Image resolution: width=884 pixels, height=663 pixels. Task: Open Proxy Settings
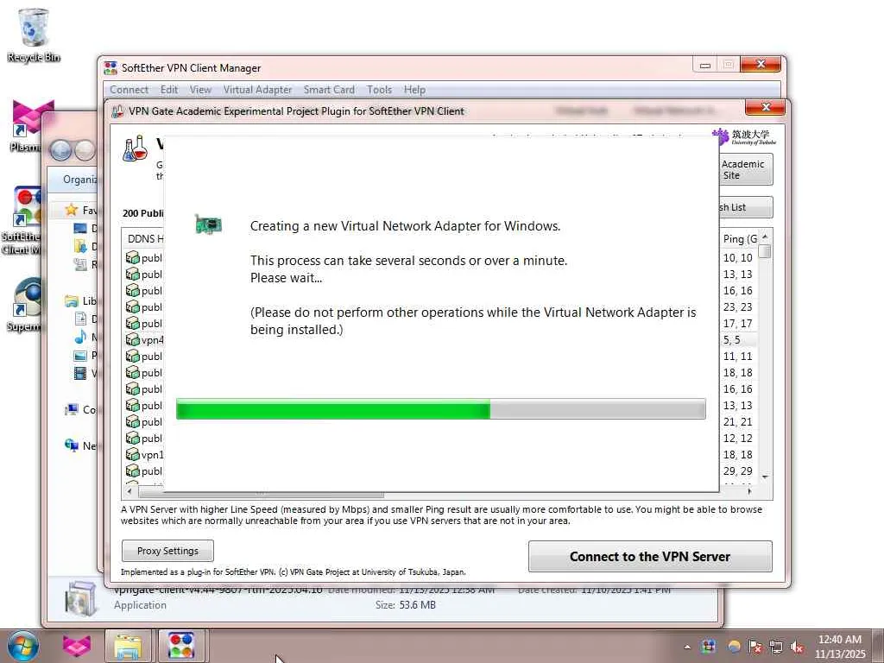tap(167, 551)
